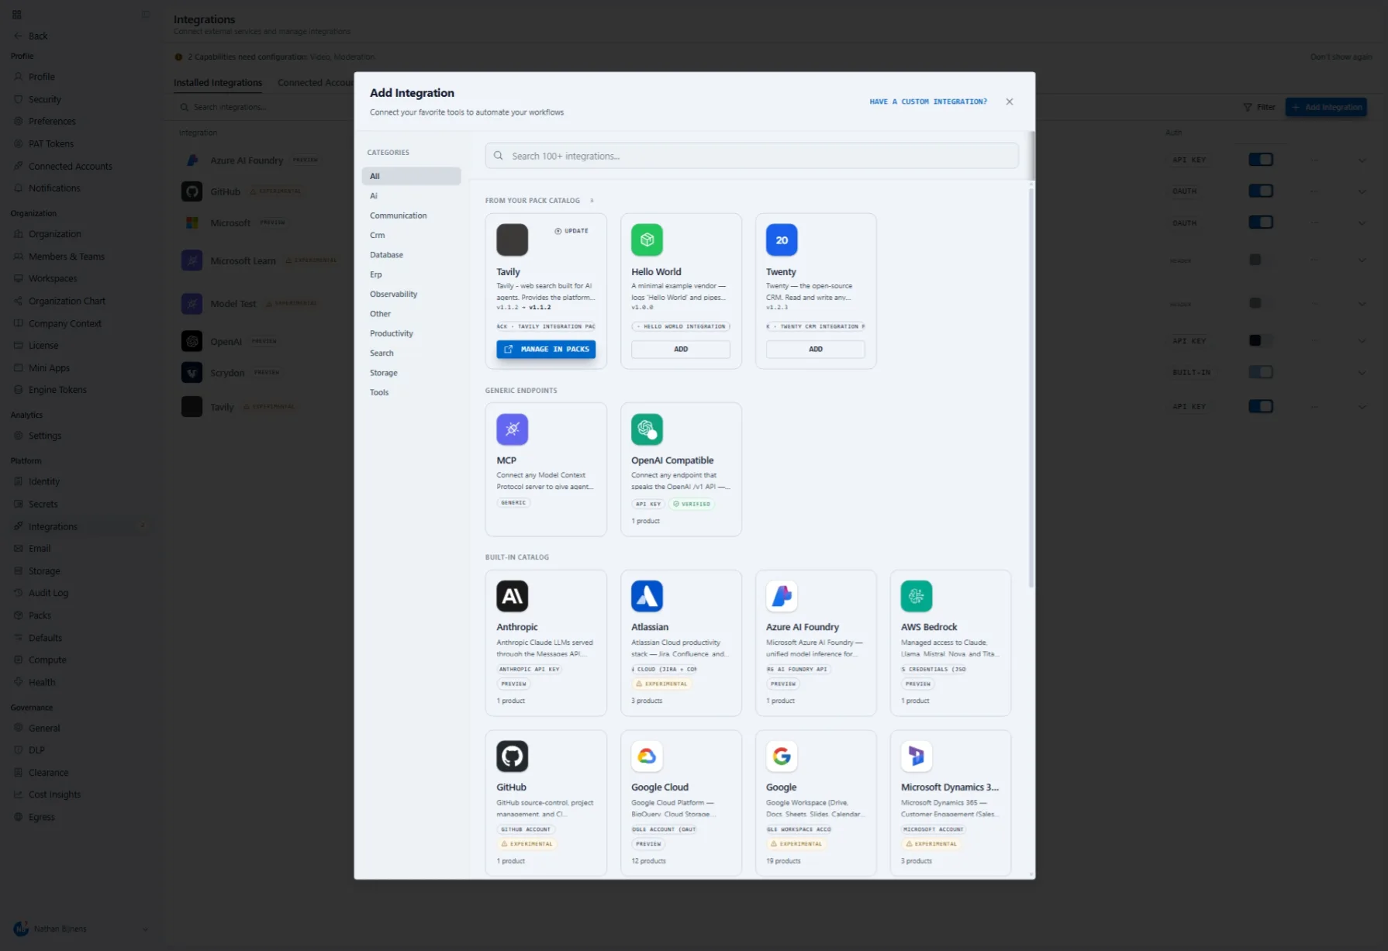
Task: Click the sidebar Back arrow
Action: pyautogui.click(x=18, y=36)
